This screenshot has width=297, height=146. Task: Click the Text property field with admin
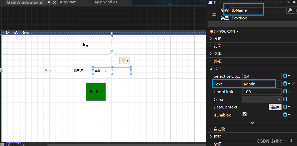[x=262, y=84]
